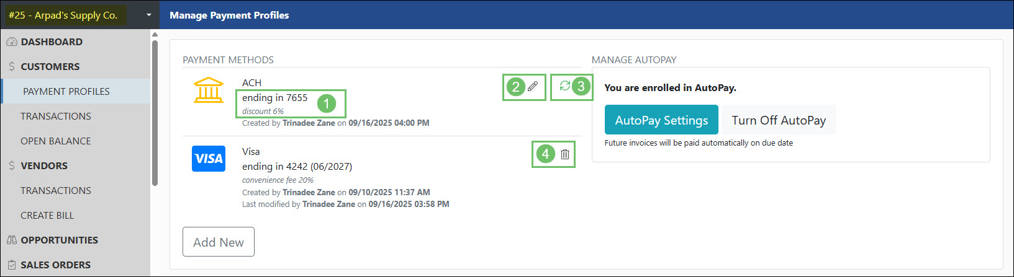The width and height of the screenshot is (1014, 277).
Task: Open the company selector dropdown arrow
Action: pos(149,15)
